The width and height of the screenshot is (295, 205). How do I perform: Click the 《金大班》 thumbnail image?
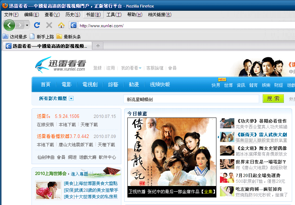pyautogui.click(x=227, y=150)
